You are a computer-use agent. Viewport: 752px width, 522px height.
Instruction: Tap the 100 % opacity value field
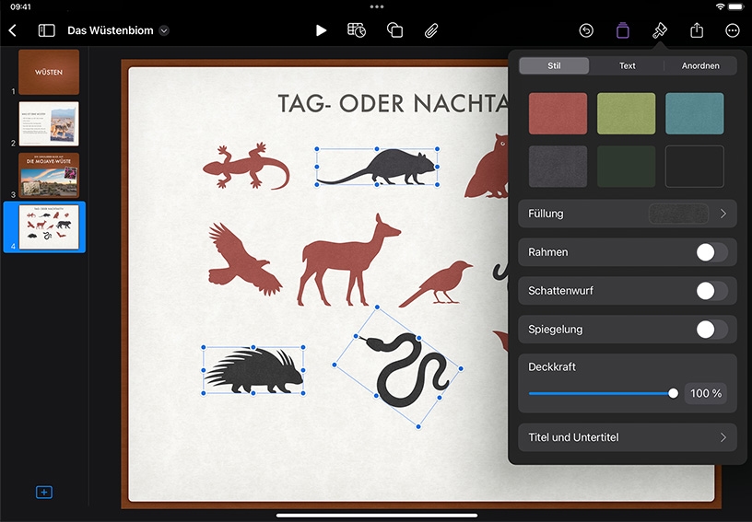pyautogui.click(x=706, y=394)
